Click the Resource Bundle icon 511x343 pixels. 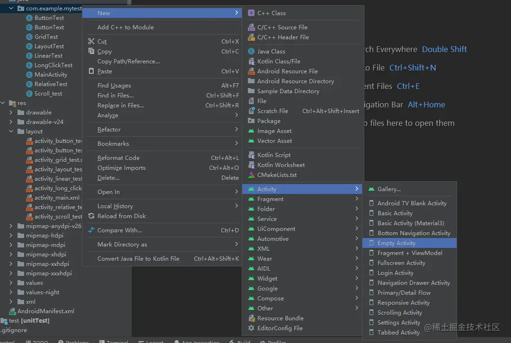[251, 318]
